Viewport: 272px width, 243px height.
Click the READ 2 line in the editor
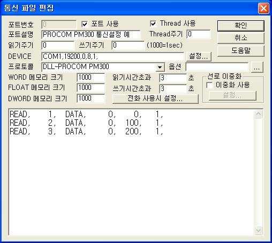(x=86, y=123)
